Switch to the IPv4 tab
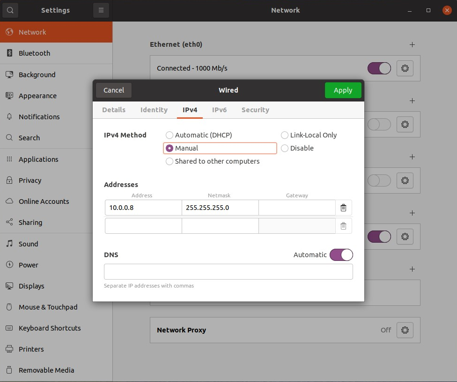This screenshot has height=382, width=457. point(190,110)
